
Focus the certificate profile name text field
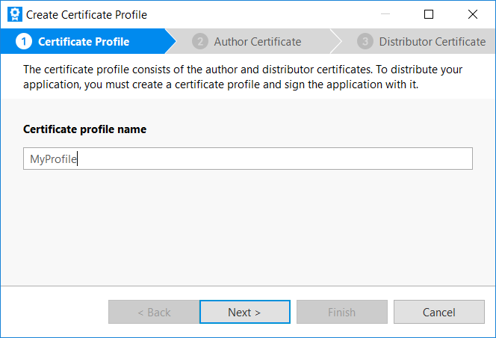point(247,159)
